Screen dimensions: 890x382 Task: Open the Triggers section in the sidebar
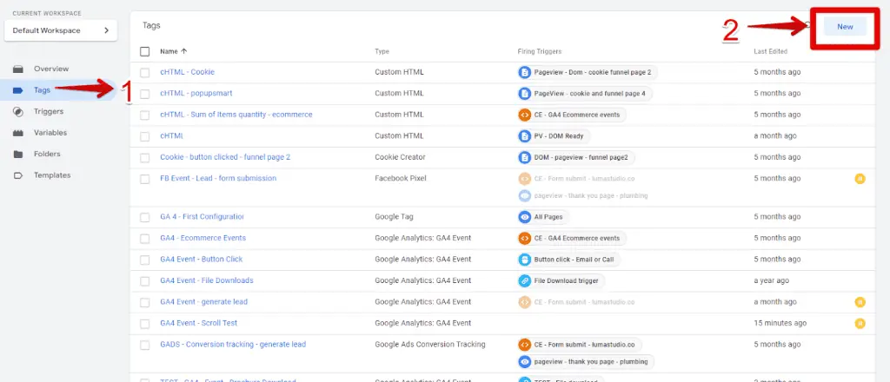[48, 111]
